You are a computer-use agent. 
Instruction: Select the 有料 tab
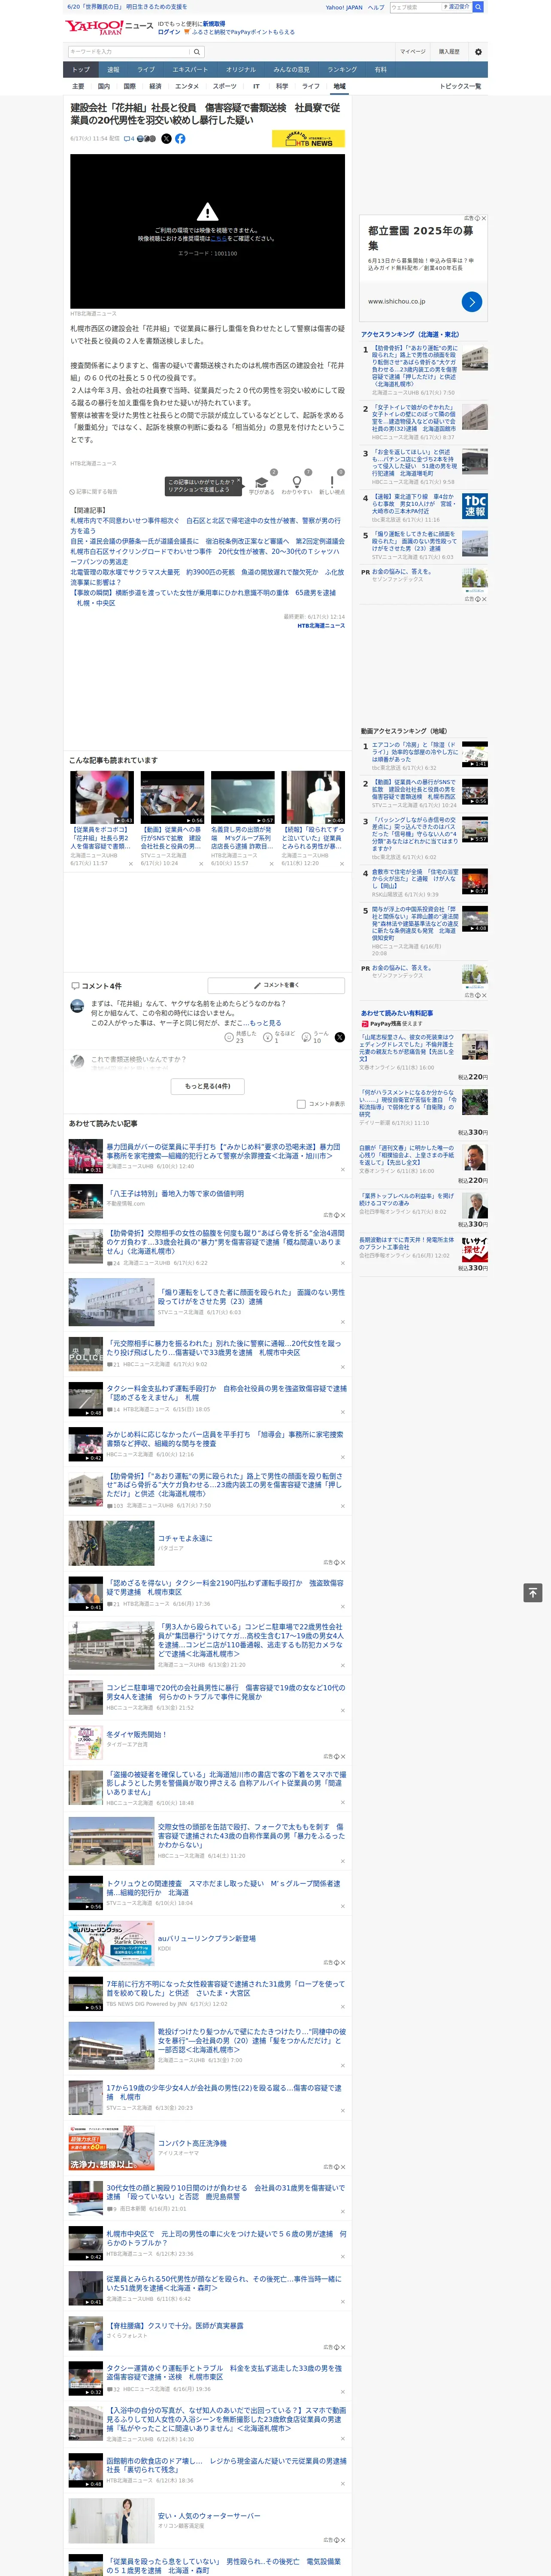[380, 69]
